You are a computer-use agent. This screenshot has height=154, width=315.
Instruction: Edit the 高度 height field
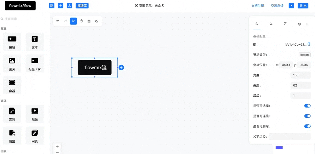tap(301, 85)
